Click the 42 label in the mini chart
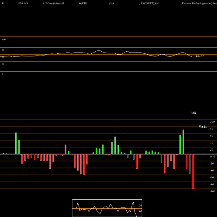Image resolution: width=217 pixels, height=217 pixels. [140, 211]
